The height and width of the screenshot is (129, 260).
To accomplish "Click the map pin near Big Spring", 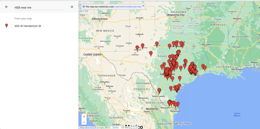I will pyautogui.click(x=143, y=46).
